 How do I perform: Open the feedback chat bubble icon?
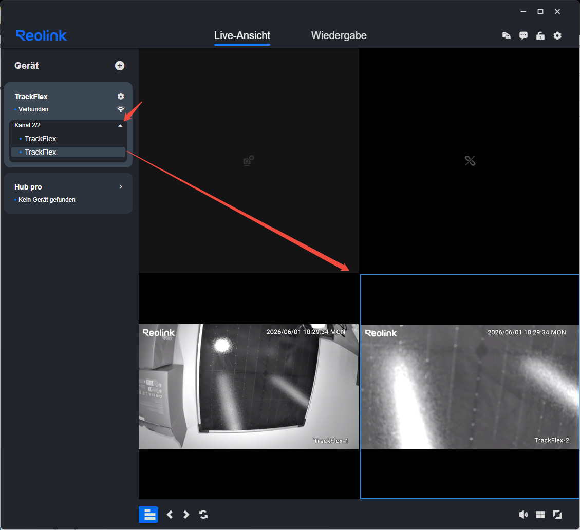[x=523, y=35]
